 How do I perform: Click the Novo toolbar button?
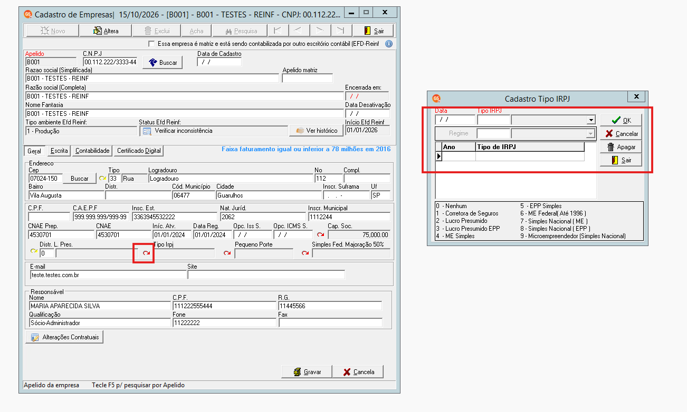[x=53, y=31]
